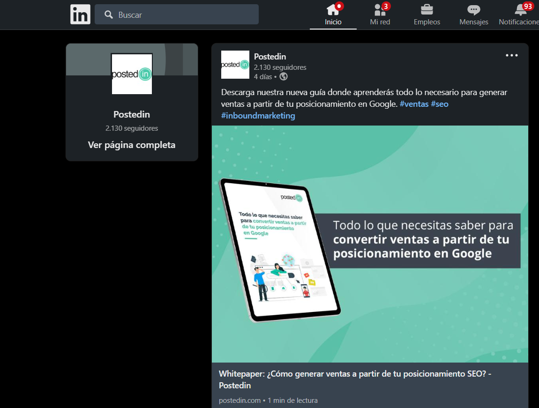Open the #seo hashtag
Screen dimensions: 539x408
coord(440,104)
